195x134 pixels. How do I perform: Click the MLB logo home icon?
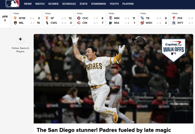[12, 4]
